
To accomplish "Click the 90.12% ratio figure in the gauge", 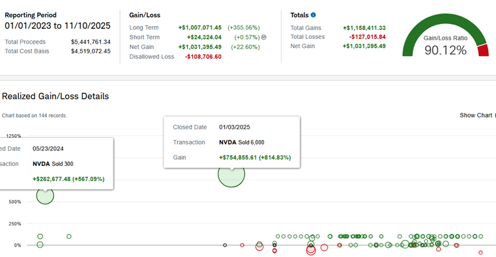I will click(445, 50).
